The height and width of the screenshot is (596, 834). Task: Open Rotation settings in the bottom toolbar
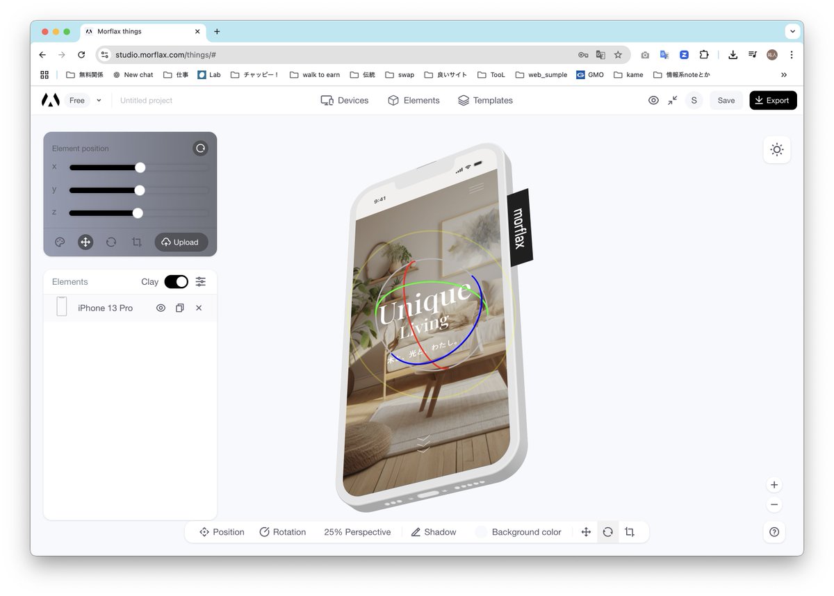pyautogui.click(x=282, y=532)
